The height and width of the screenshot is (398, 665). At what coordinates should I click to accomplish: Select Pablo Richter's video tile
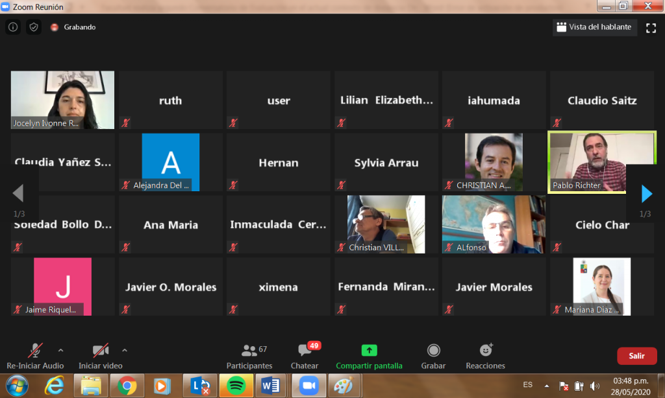(601, 162)
